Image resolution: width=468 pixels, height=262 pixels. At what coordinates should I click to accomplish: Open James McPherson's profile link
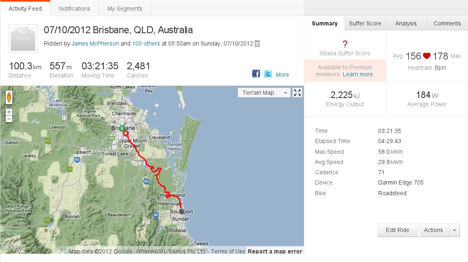(x=95, y=43)
